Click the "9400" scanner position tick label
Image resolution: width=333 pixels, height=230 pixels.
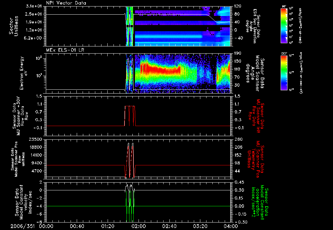point(37,163)
